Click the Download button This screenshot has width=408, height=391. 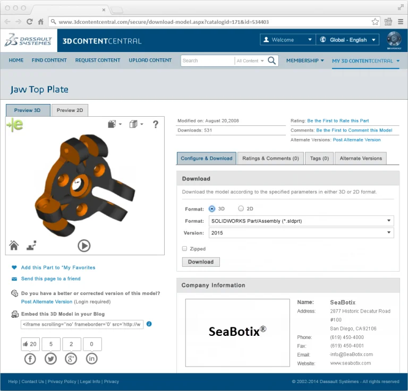pyautogui.click(x=200, y=262)
